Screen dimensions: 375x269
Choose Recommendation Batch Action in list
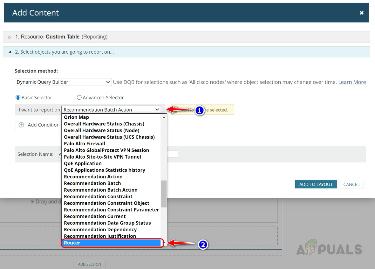click(x=112, y=190)
